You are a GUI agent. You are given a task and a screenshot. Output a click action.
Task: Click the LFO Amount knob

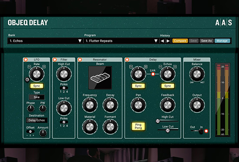click(43, 133)
